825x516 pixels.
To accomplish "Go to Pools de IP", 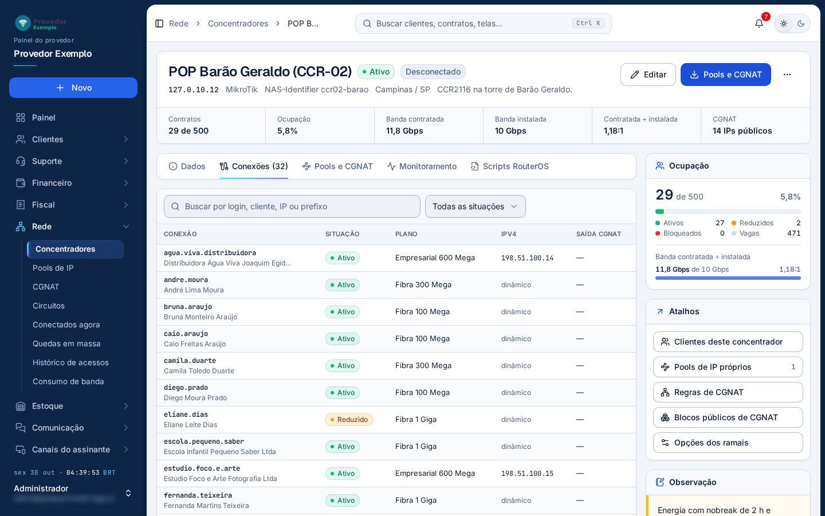I will point(76,268).
